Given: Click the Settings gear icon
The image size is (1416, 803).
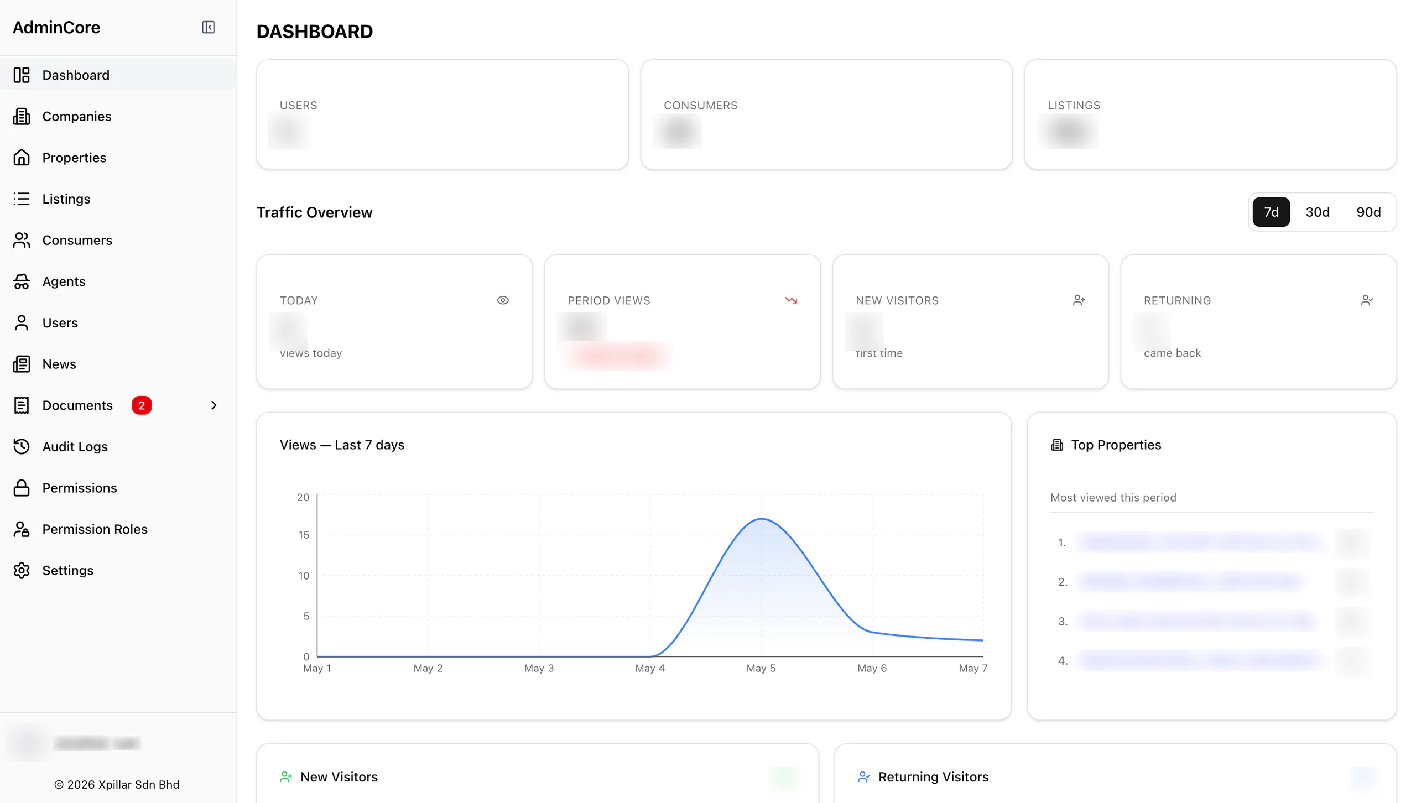Looking at the screenshot, I should [x=22, y=570].
